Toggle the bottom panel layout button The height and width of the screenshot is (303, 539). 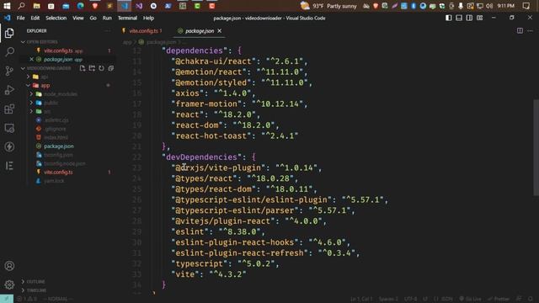pyautogui.click(x=459, y=18)
